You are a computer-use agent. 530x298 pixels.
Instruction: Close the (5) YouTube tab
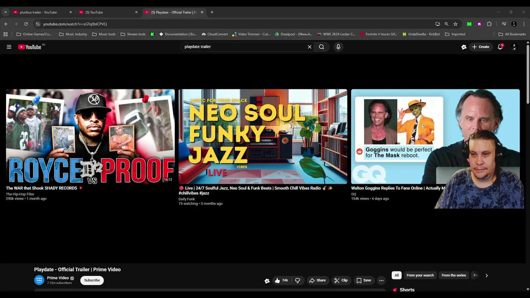(x=136, y=12)
